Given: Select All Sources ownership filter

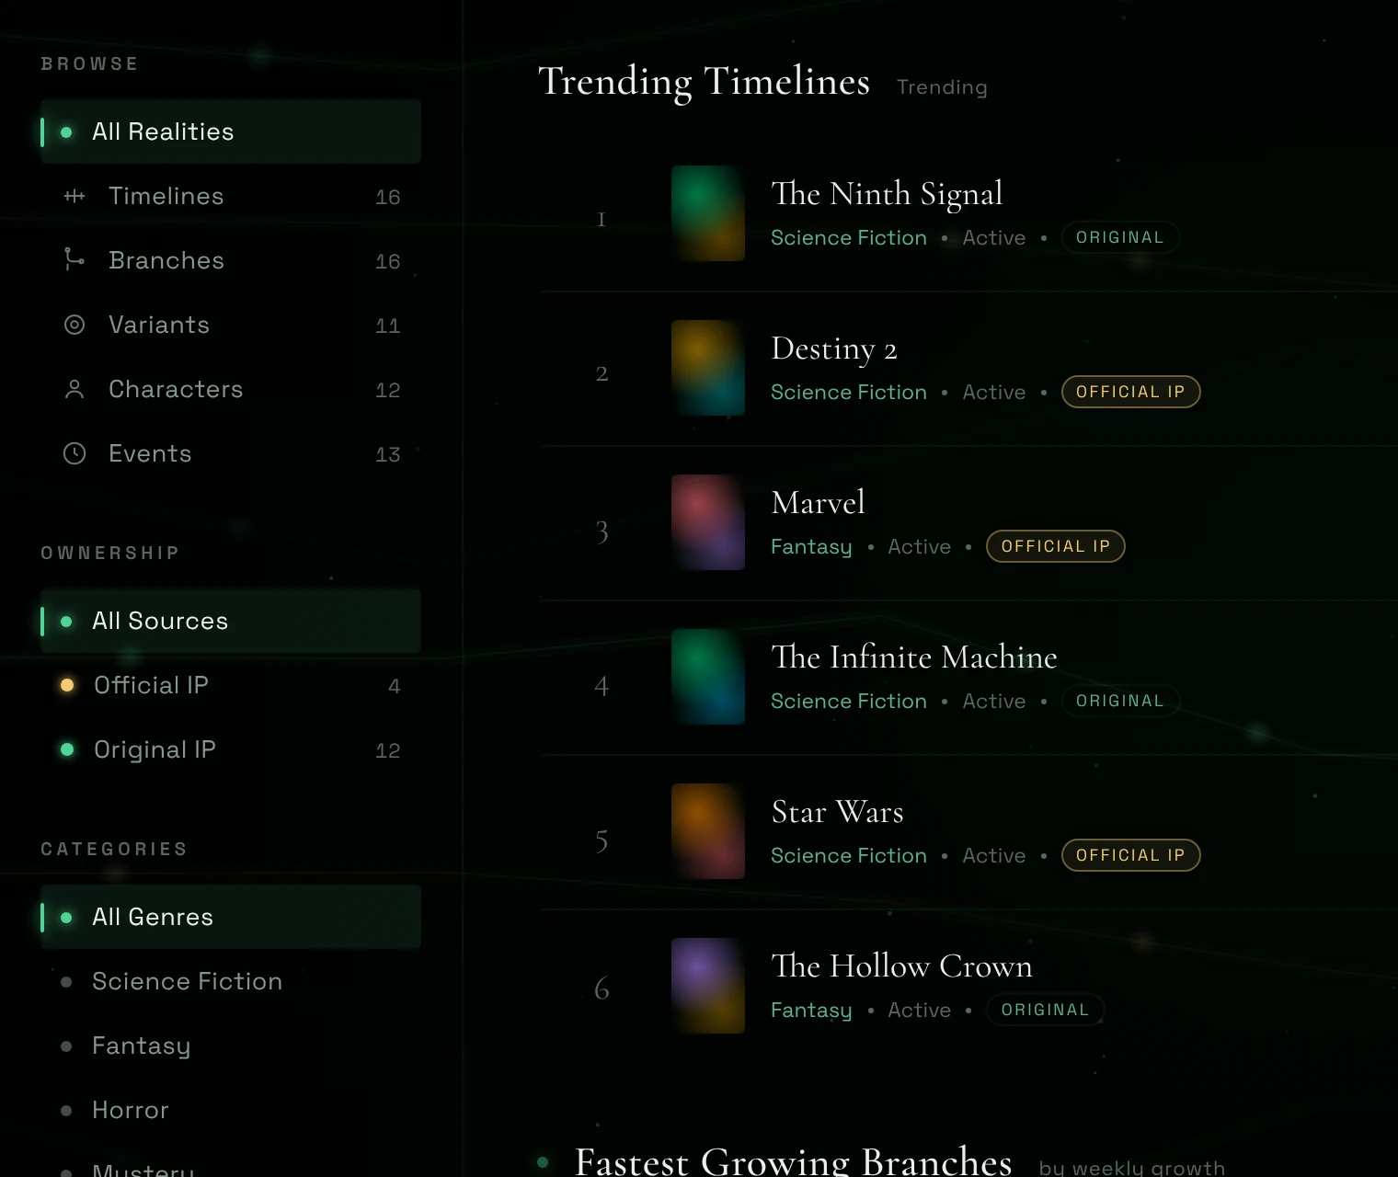Looking at the screenshot, I should coord(231,621).
